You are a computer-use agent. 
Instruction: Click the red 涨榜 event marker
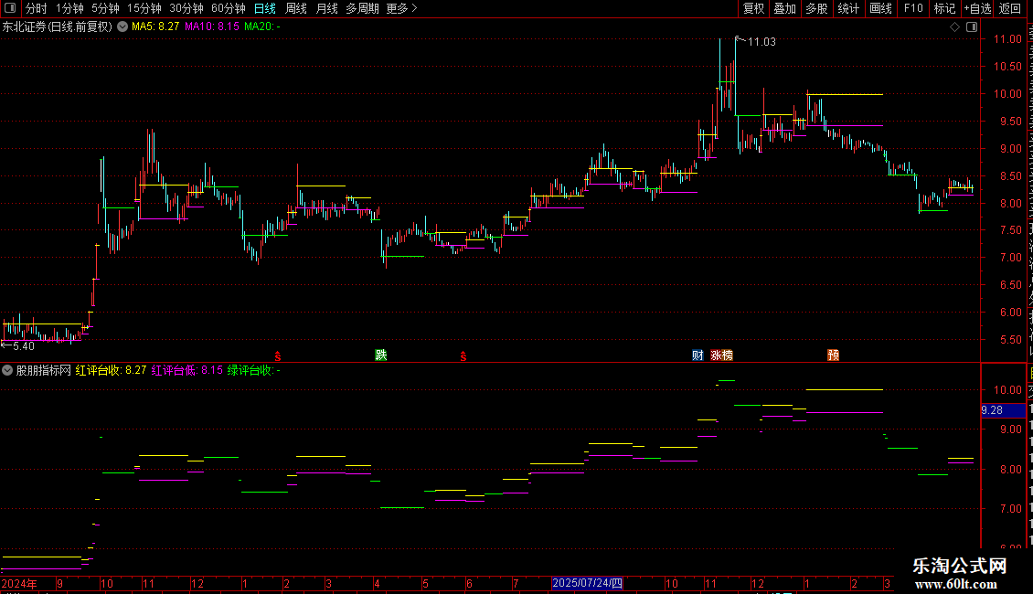(721, 355)
